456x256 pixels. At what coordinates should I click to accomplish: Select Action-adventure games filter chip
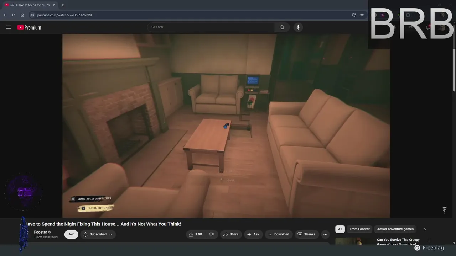(x=395, y=229)
